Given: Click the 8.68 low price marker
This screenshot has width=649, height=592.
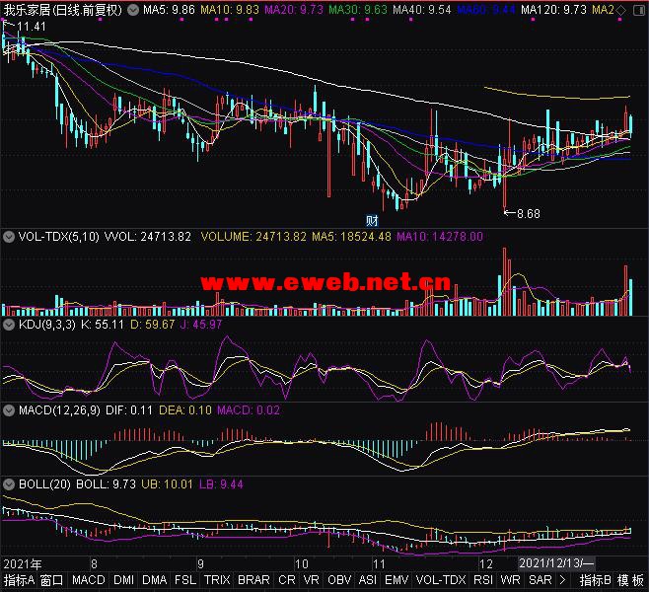Looking at the screenshot, I should (x=527, y=213).
